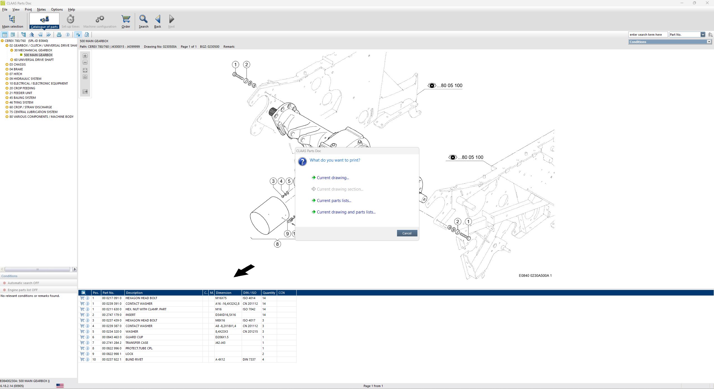Cancel the print dialog
The height and width of the screenshot is (389, 714).
pyautogui.click(x=407, y=233)
